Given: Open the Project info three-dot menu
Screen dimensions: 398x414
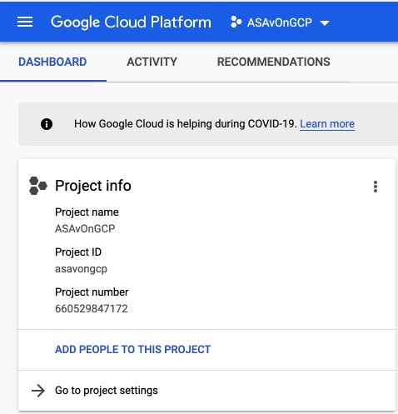Looking at the screenshot, I should point(376,187).
